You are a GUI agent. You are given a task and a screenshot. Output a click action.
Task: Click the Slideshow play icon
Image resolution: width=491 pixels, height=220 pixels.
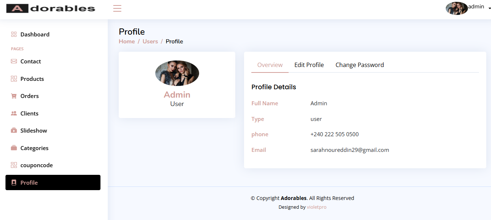click(x=14, y=130)
